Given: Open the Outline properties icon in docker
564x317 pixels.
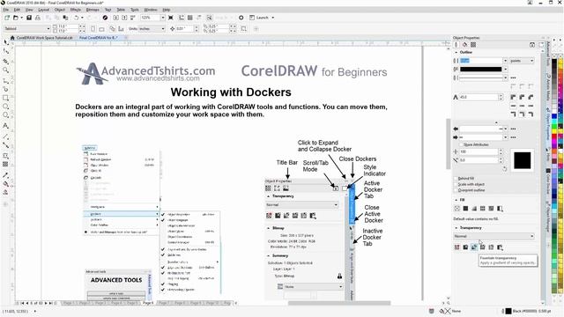Looking at the screenshot, I should pyautogui.click(x=456, y=45).
